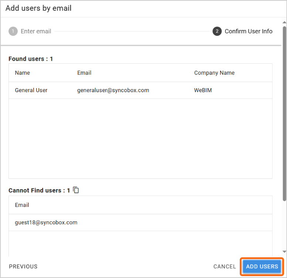The height and width of the screenshot is (278, 287).
Task: Click the scrollbar down arrow
Action: coord(284,252)
